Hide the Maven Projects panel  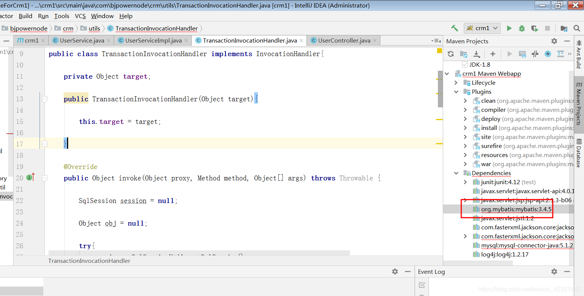567,41
